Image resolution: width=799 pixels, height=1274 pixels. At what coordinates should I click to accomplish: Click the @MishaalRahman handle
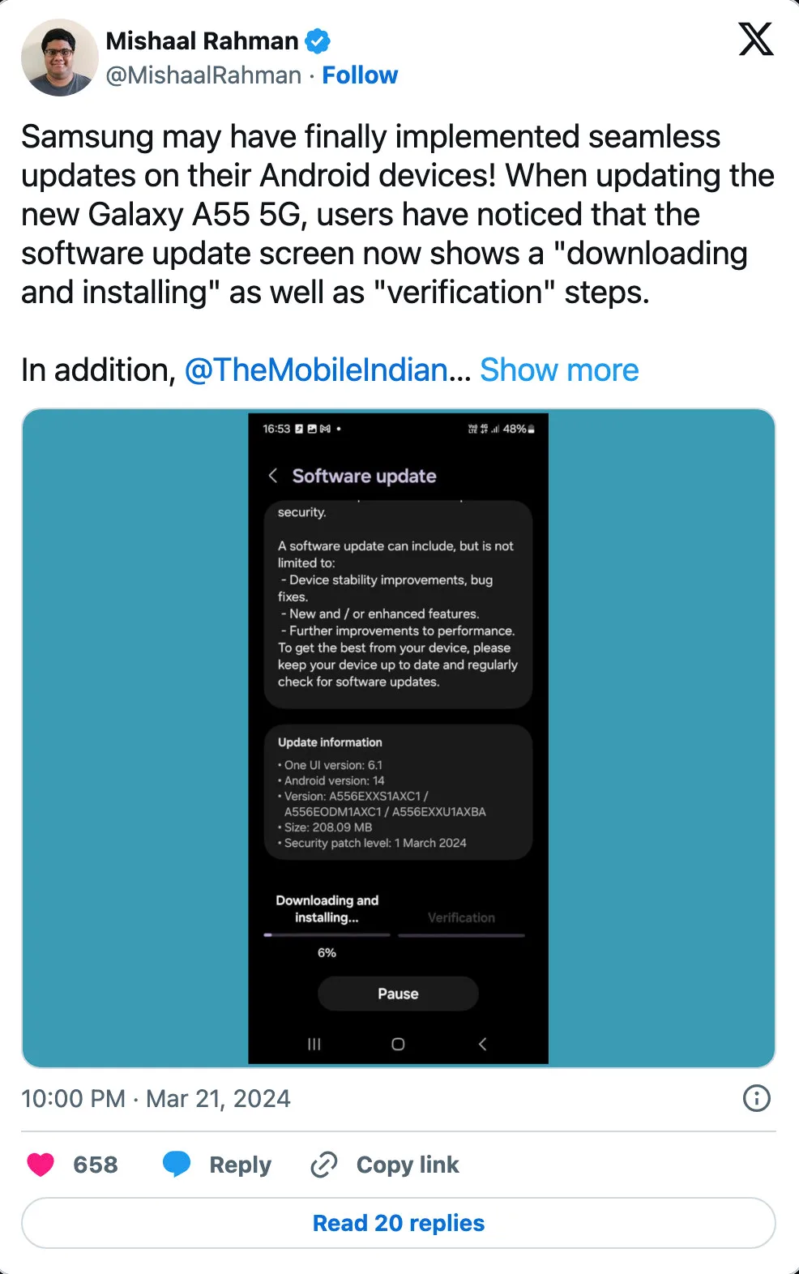pos(203,75)
